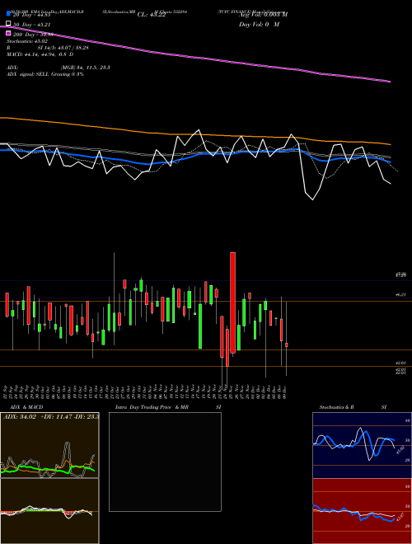
Task: Click the Day Vol: 0 M label
Action: pos(259,25)
